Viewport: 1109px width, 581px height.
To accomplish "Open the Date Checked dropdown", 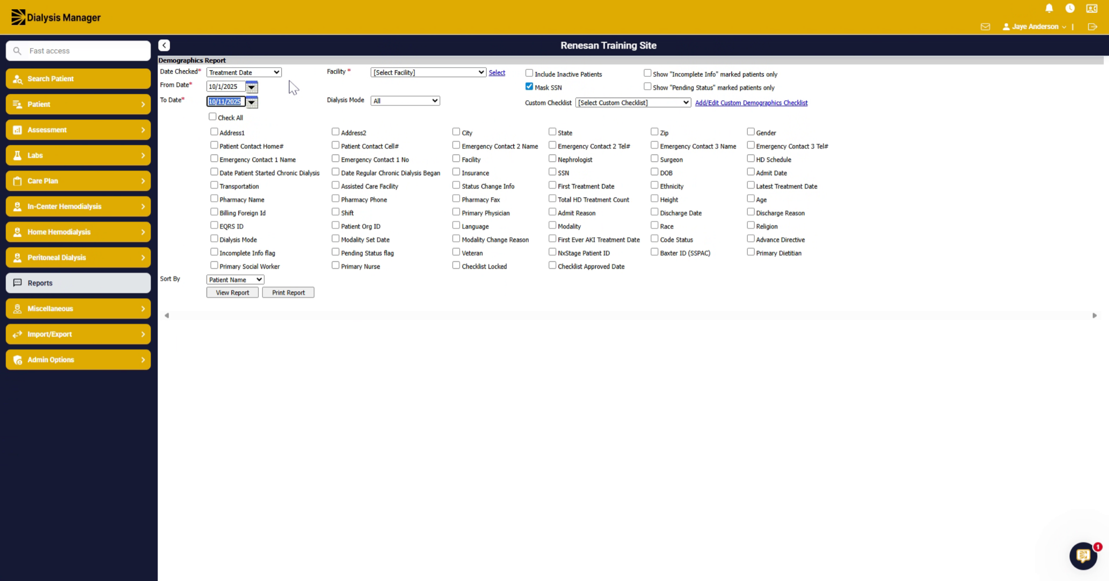I will pos(244,73).
